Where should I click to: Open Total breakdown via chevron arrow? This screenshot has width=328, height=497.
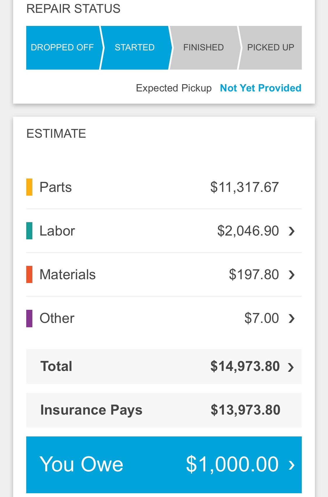(291, 367)
